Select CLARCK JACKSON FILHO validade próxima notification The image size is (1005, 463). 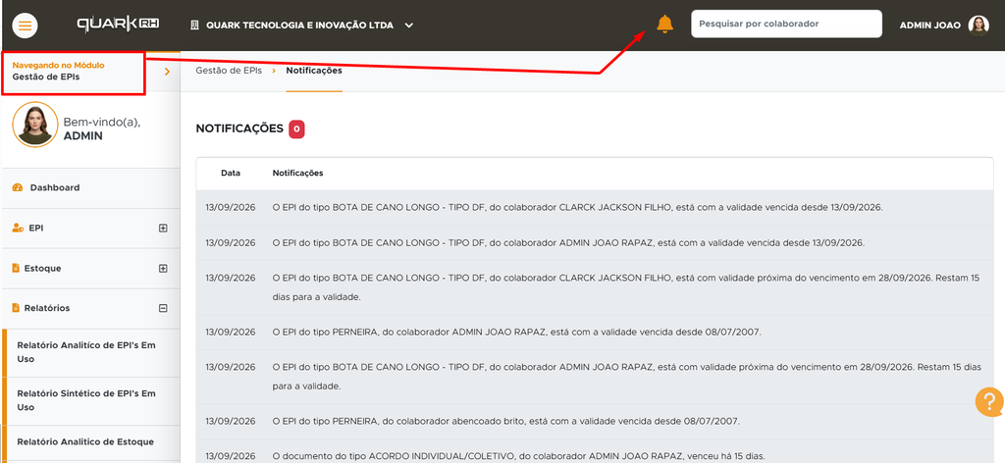595,287
